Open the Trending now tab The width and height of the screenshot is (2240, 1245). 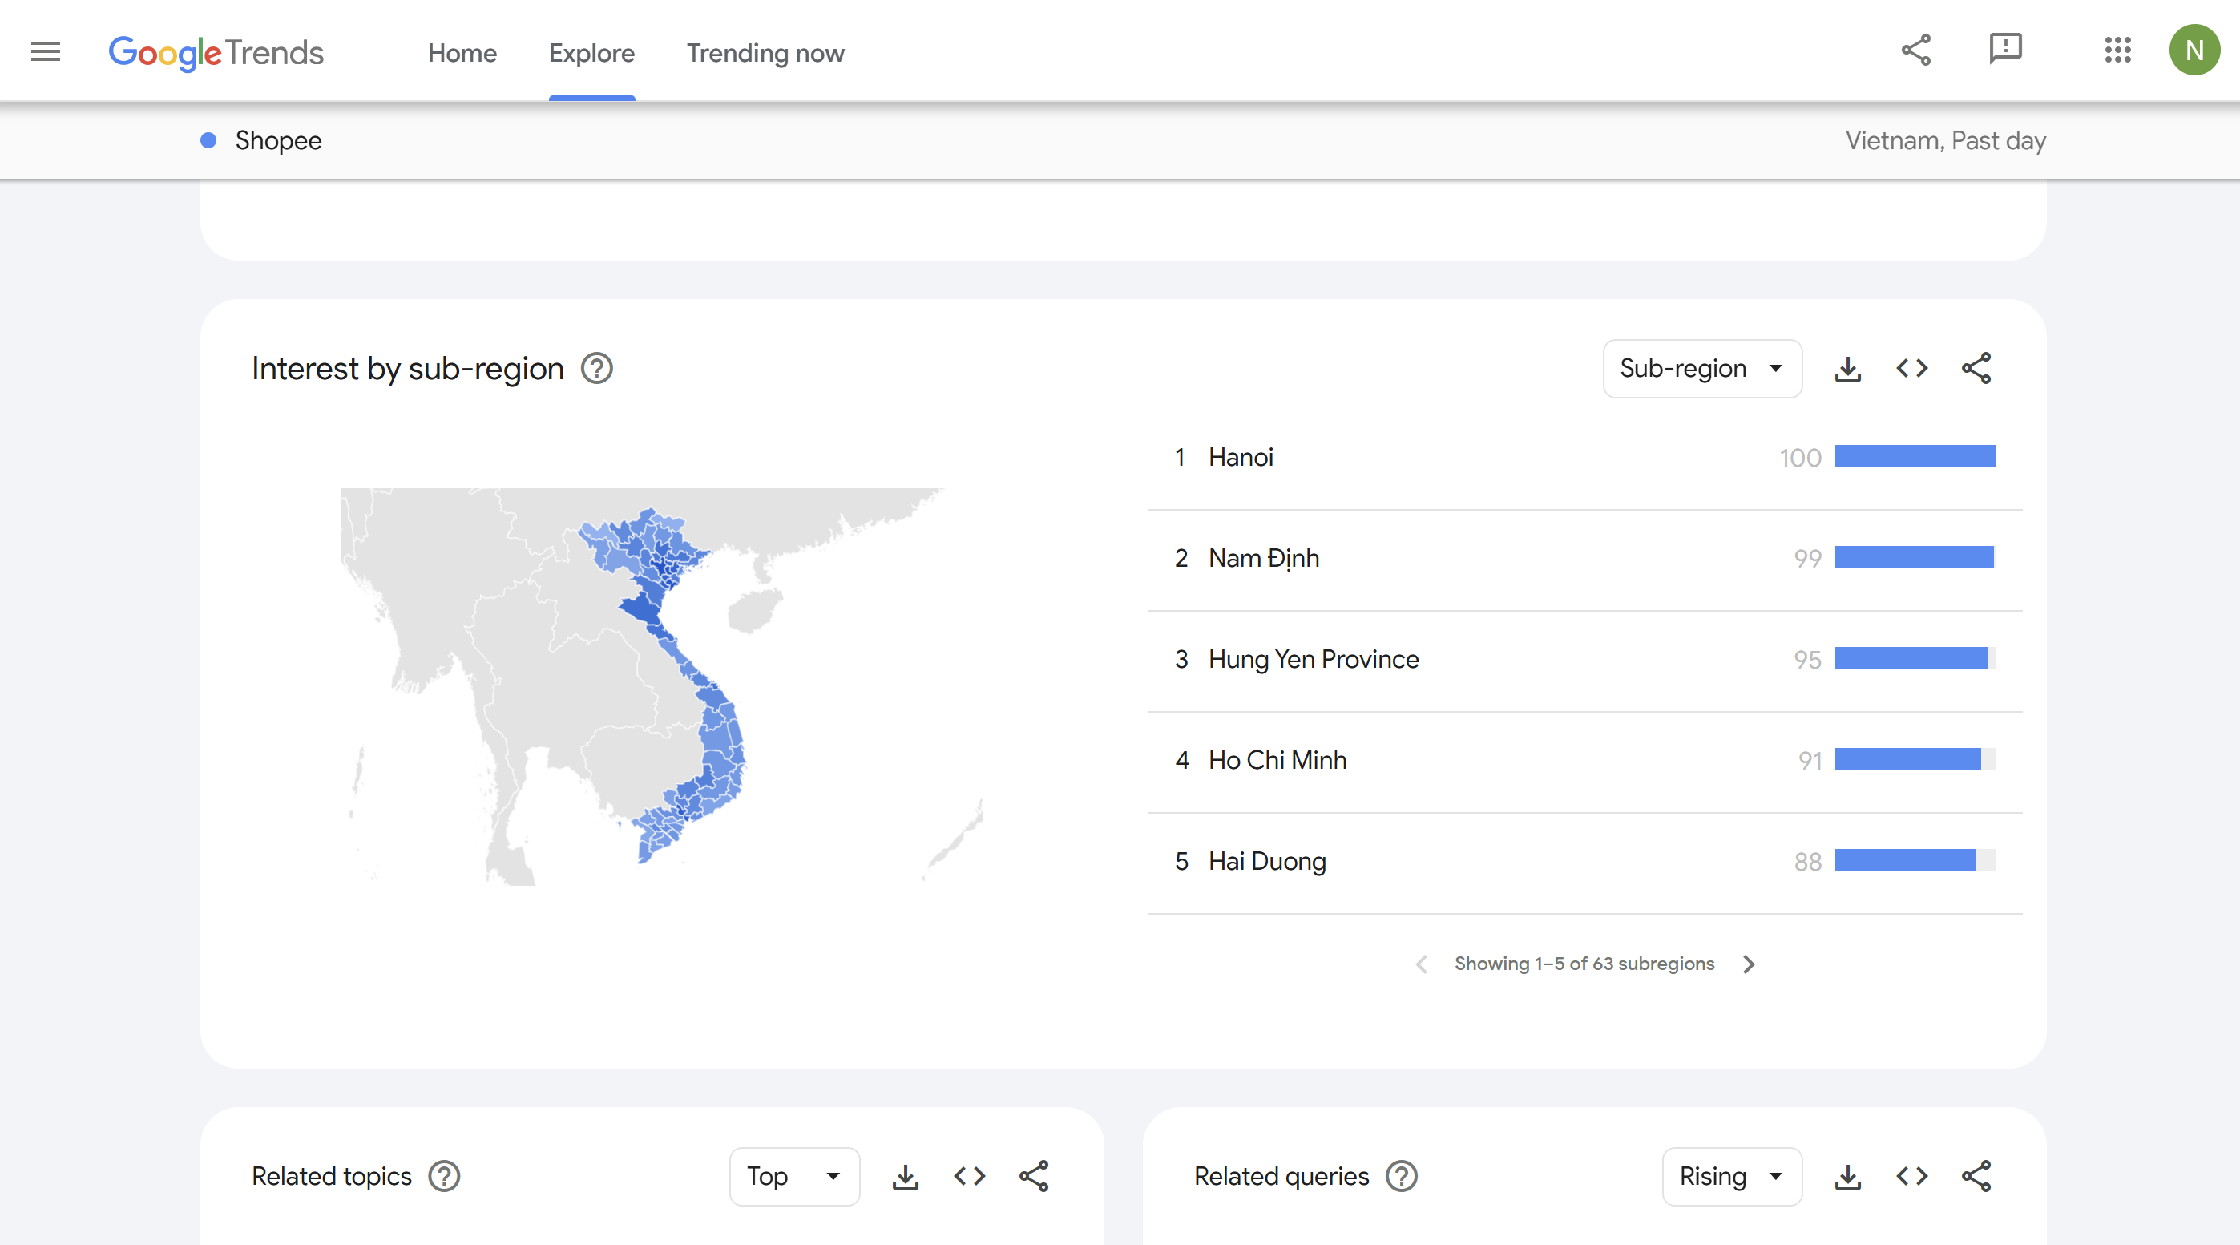(x=765, y=53)
